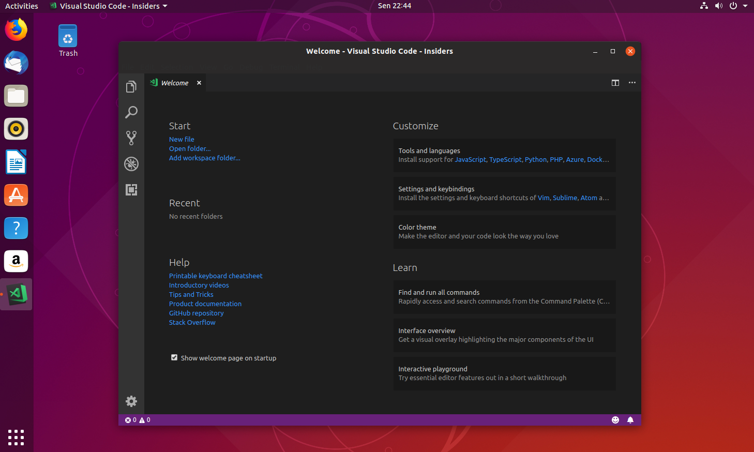This screenshot has height=452, width=754.
Task: Open the Extensions view
Action: pos(131,190)
